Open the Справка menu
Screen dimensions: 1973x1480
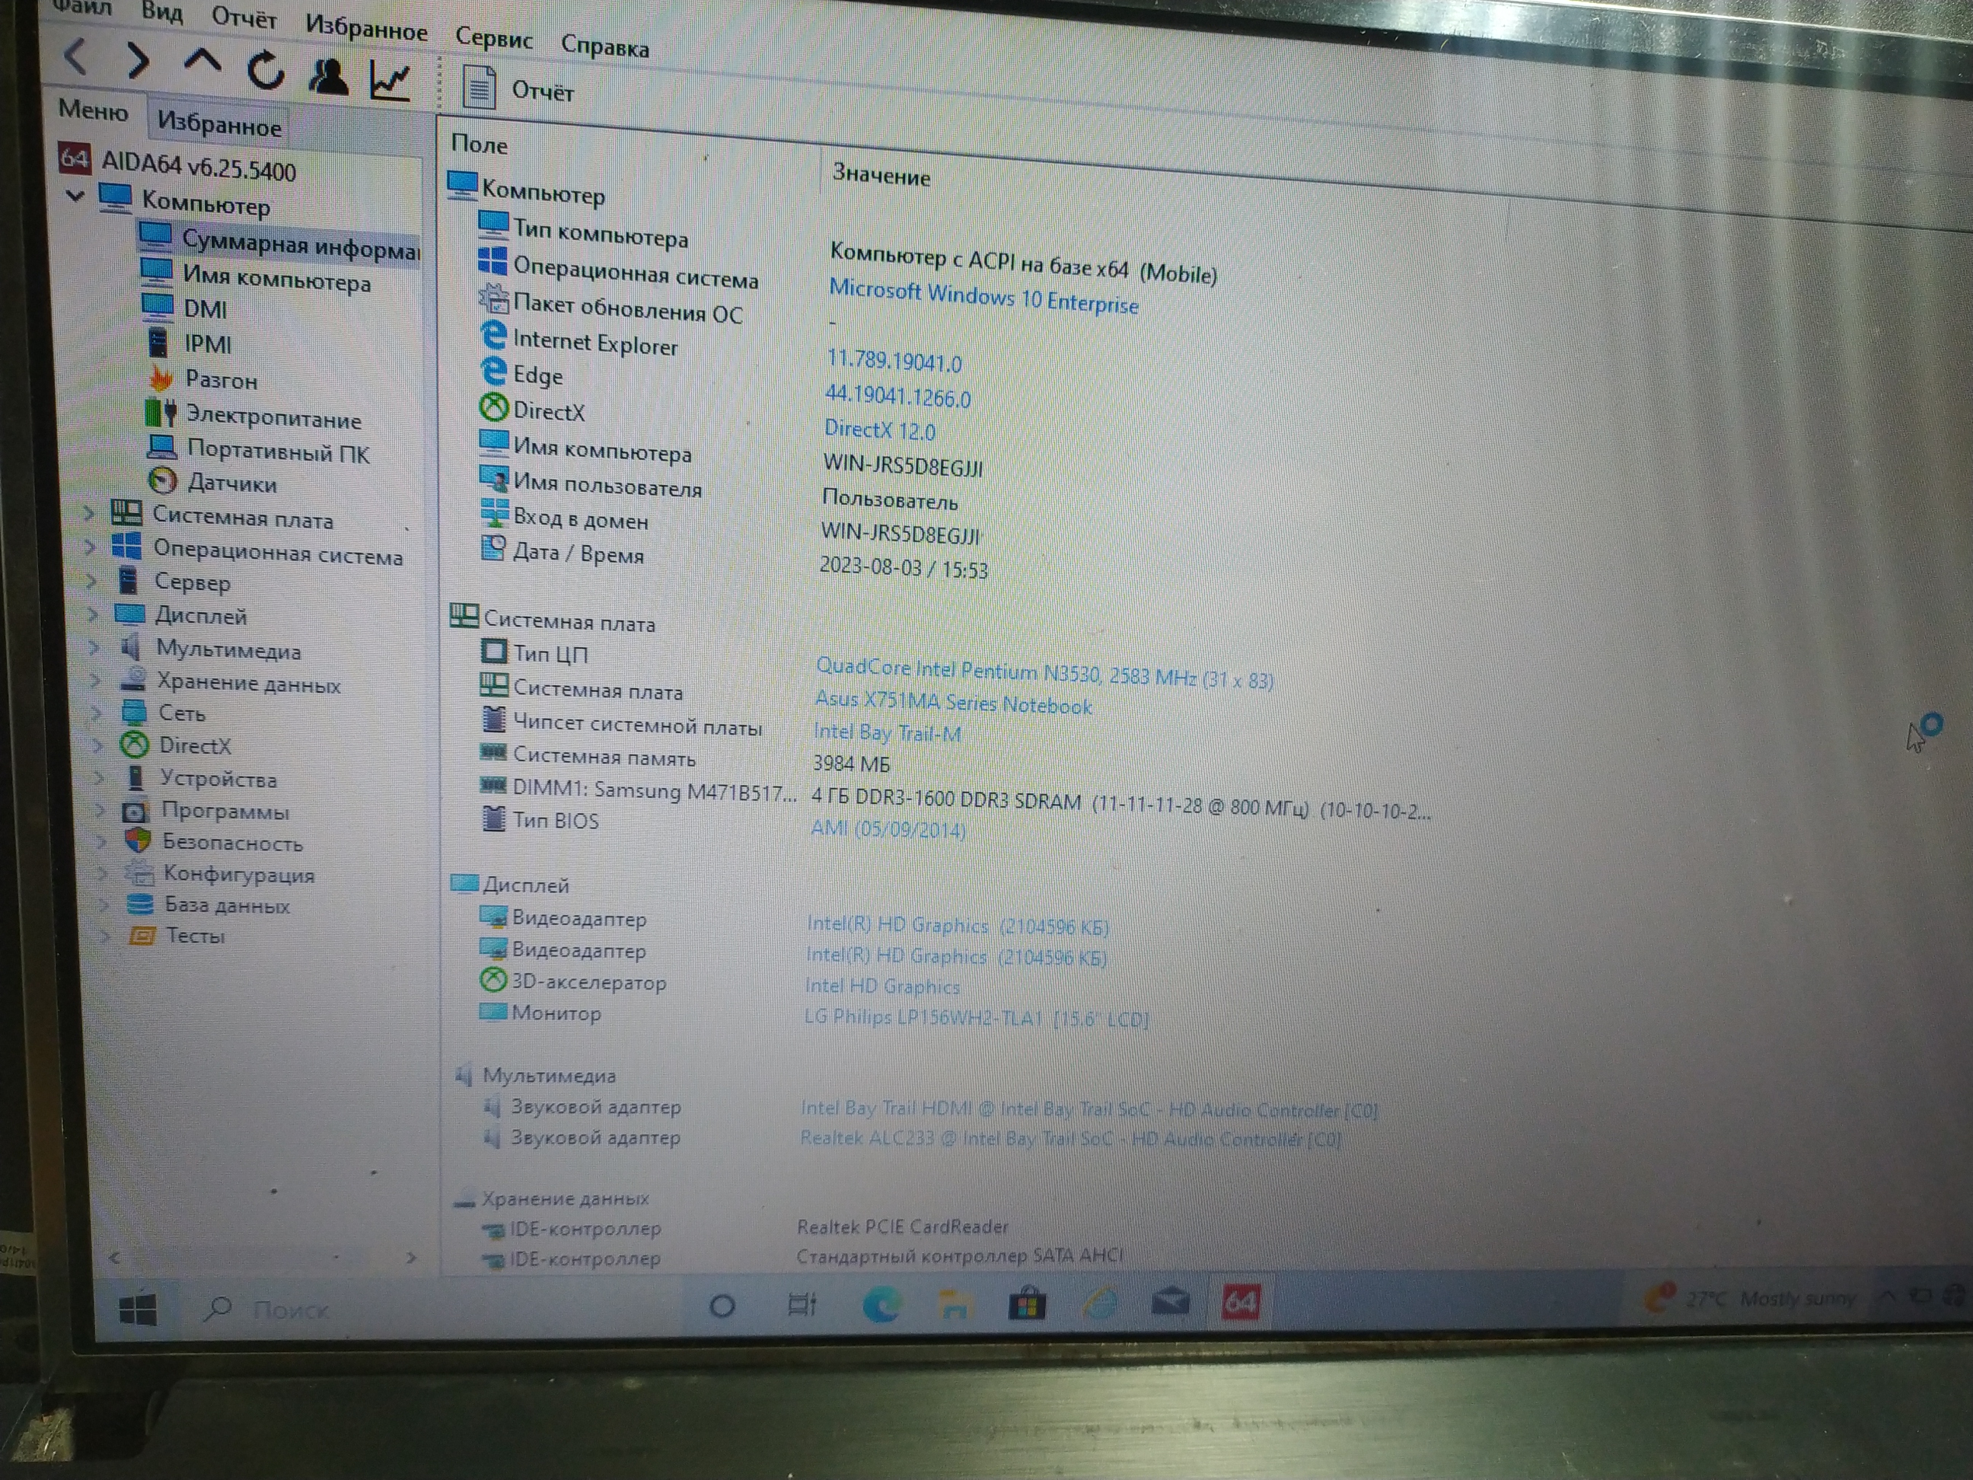pos(604,46)
